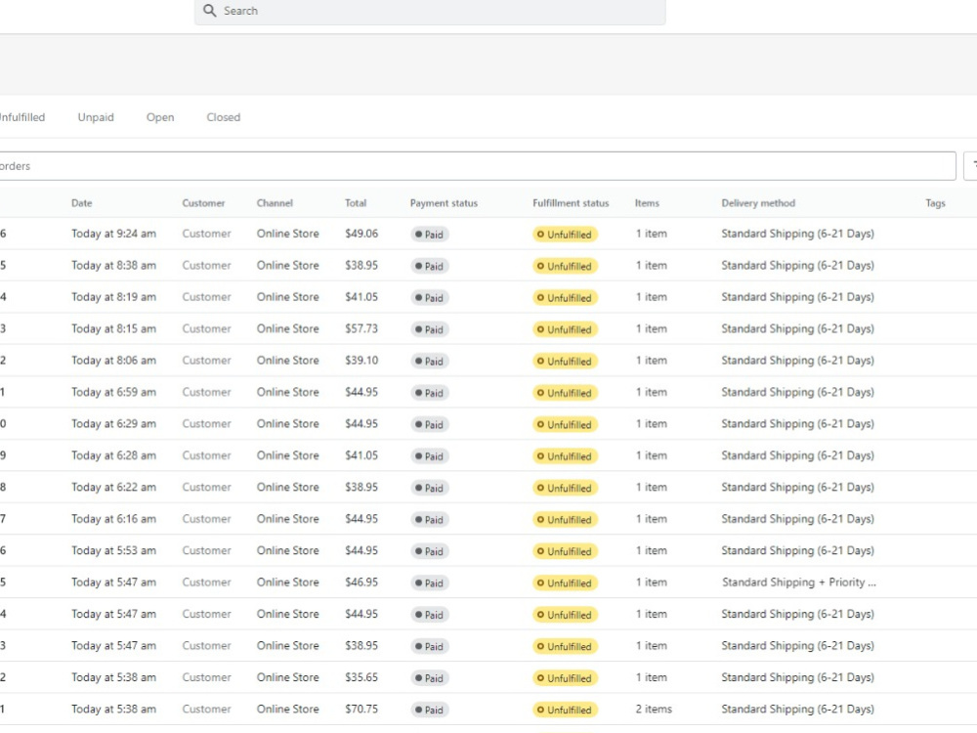Click the Paid badge in the 9:24 am row
Screen dimensions: 977x733
[x=429, y=235]
